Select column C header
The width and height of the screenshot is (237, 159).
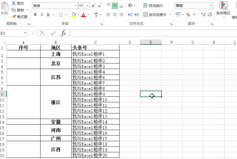pos(95,42)
